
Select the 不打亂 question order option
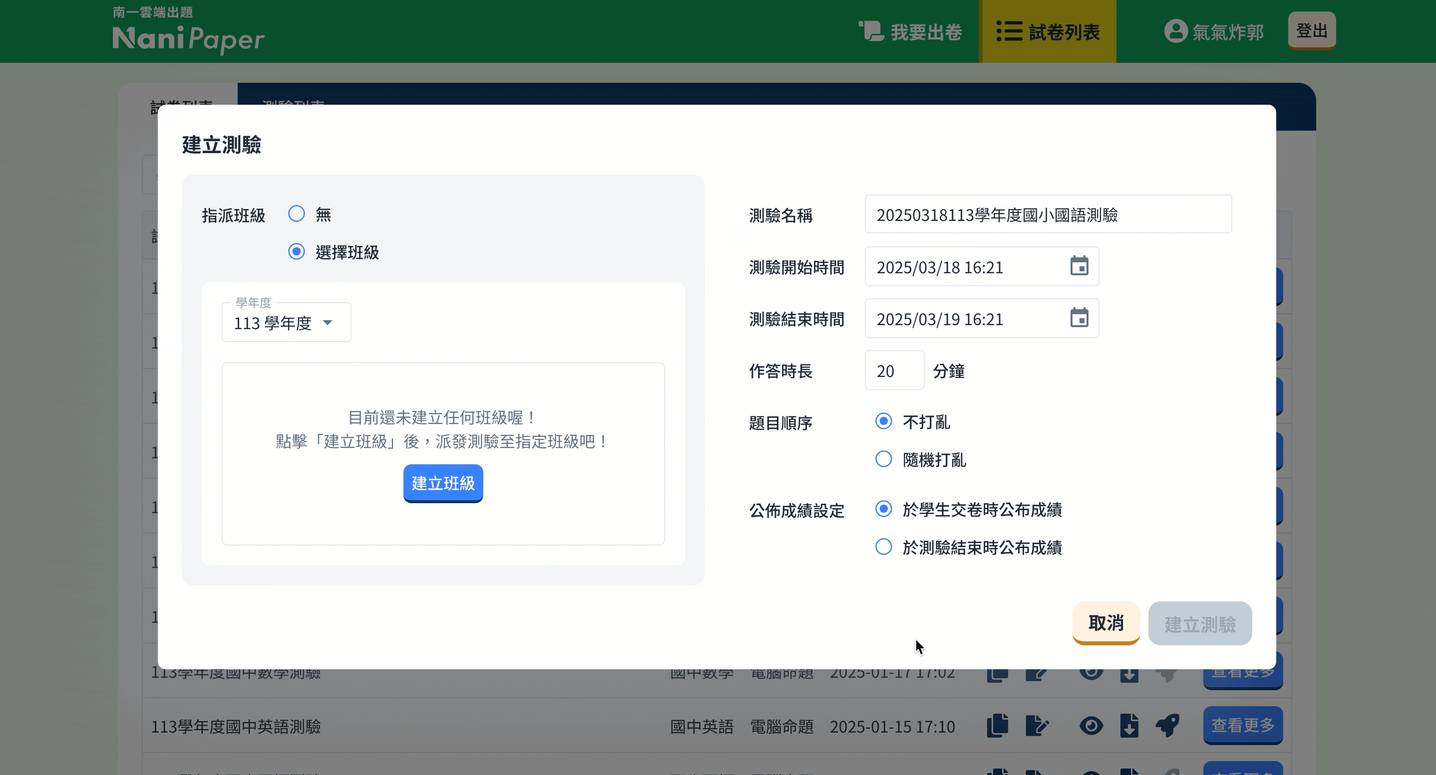(x=884, y=421)
